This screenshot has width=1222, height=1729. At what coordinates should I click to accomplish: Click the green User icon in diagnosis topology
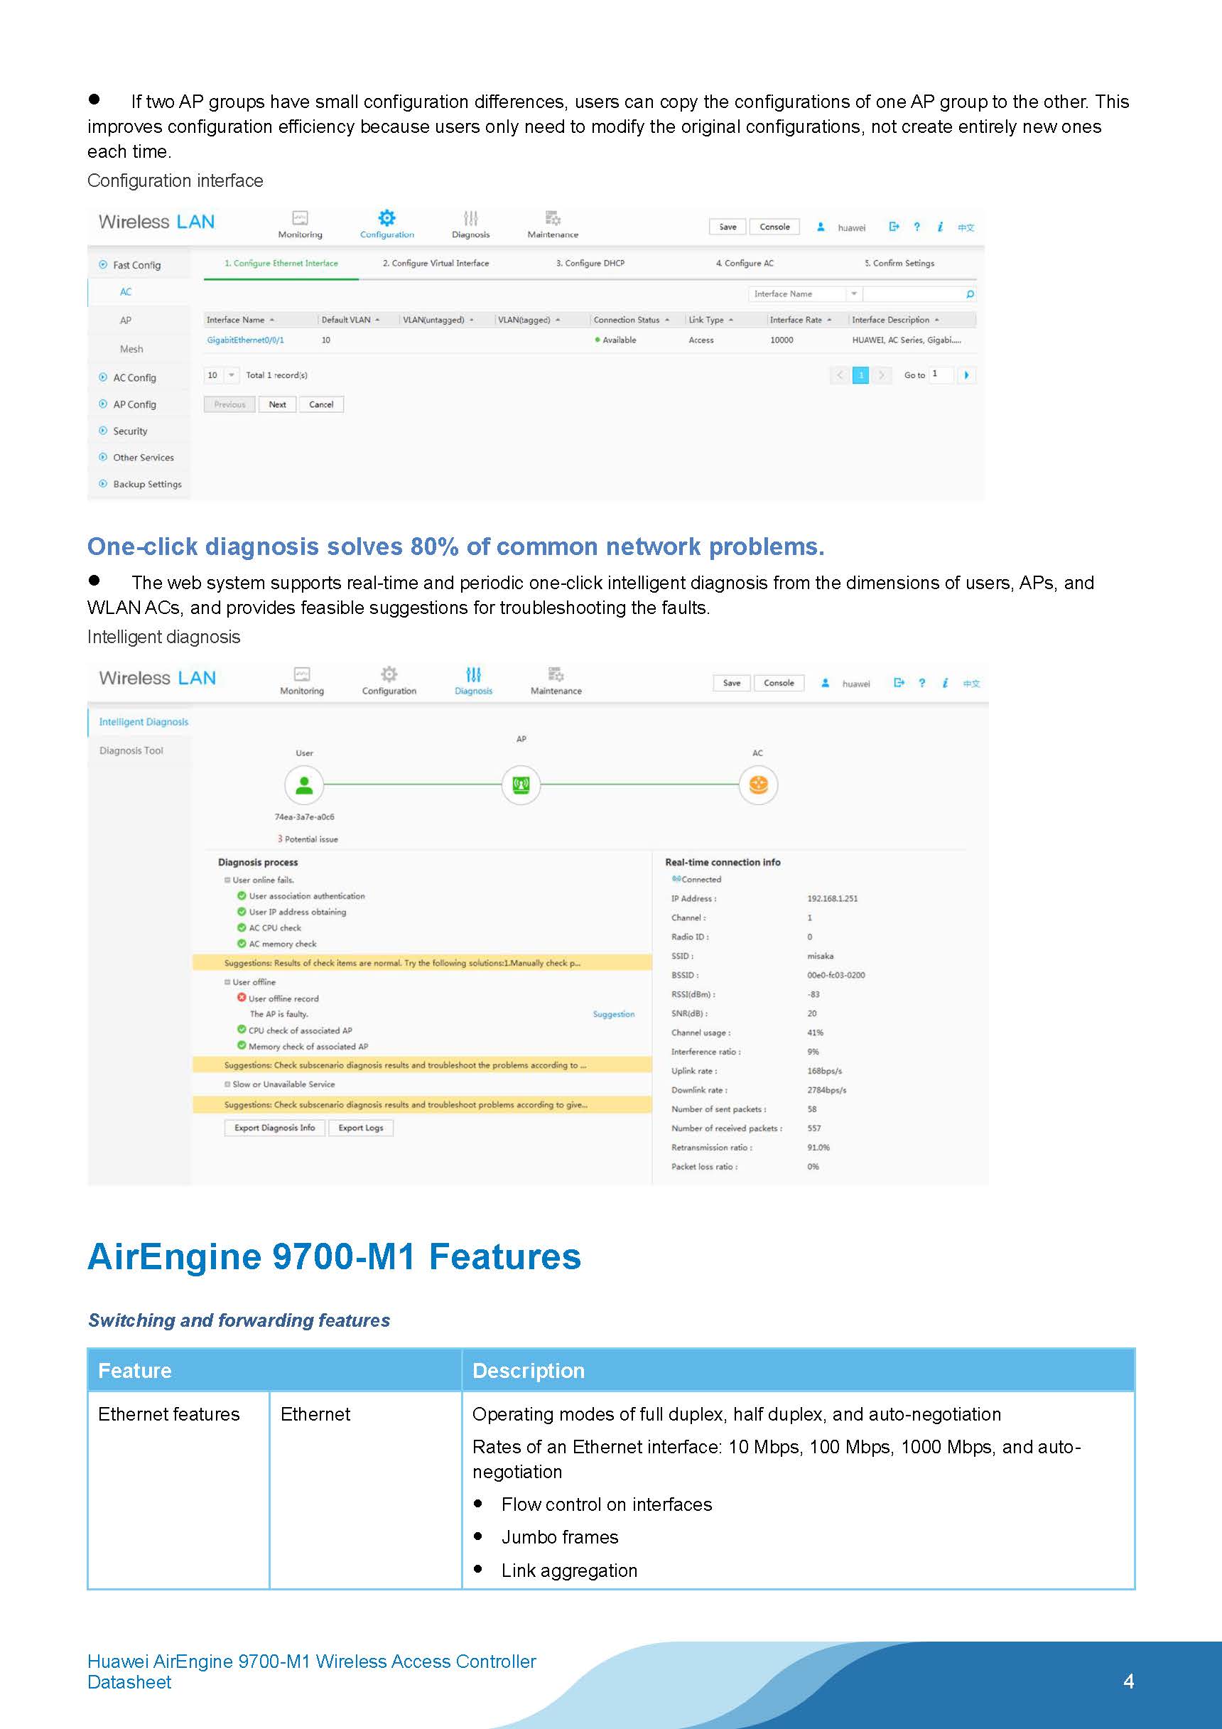[x=304, y=785]
